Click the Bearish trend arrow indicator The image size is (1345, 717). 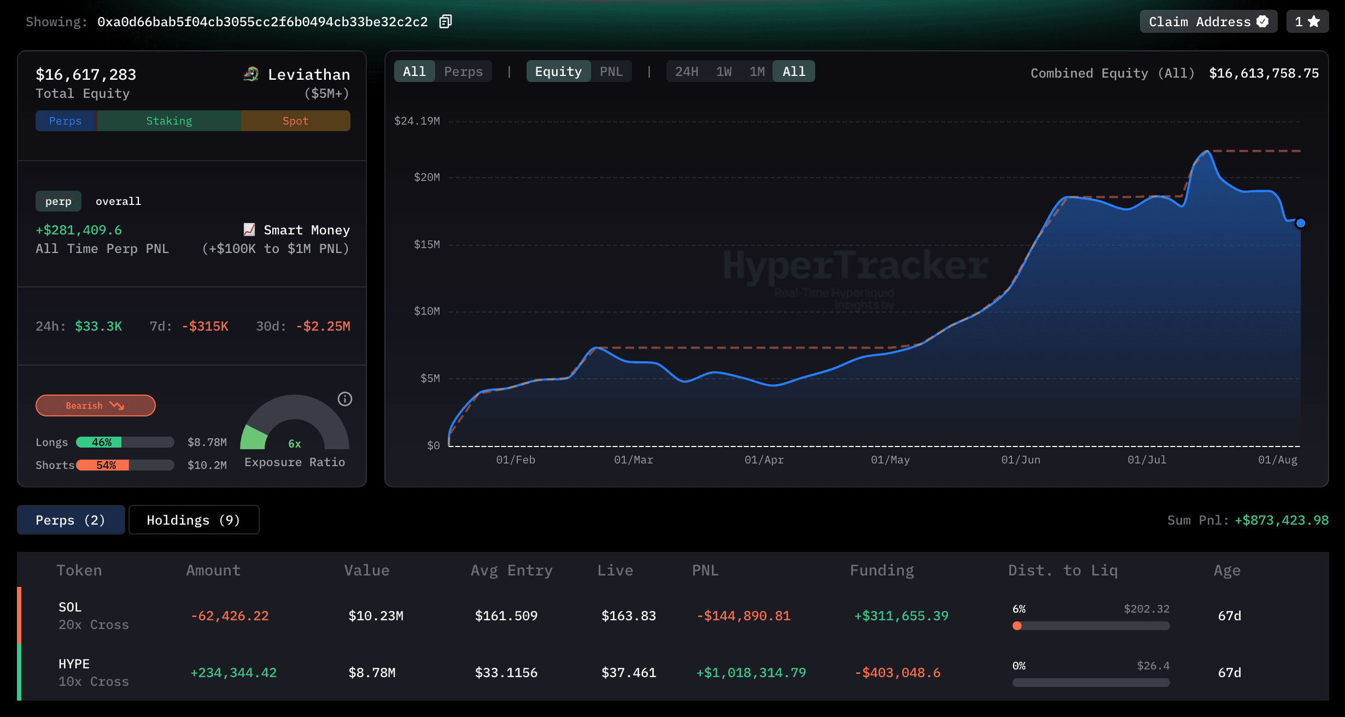(x=116, y=405)
